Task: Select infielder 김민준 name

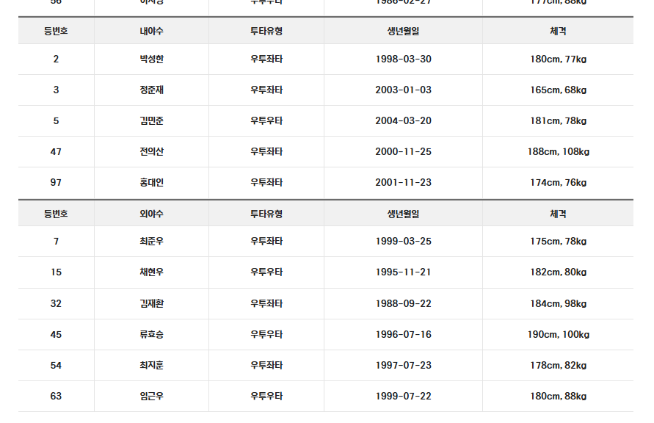Action: point(151,121)
